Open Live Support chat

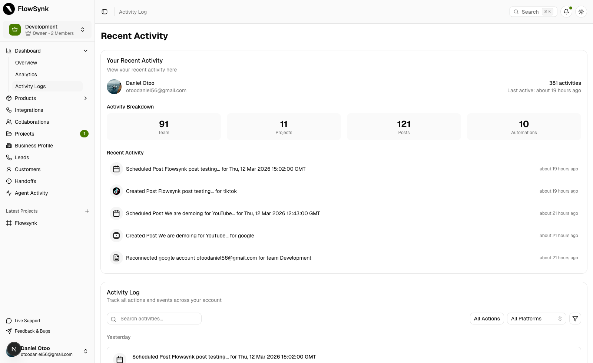(27, 320)
